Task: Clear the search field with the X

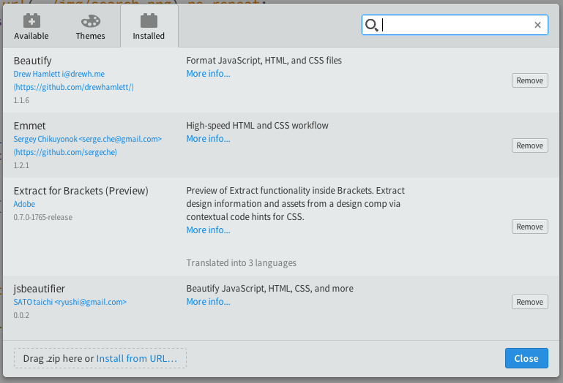Action: click(537, 25)
